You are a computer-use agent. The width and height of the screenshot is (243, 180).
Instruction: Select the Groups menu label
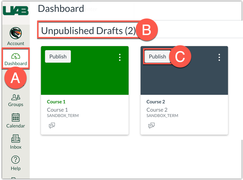pyautogui.click(x=16, y=104)
